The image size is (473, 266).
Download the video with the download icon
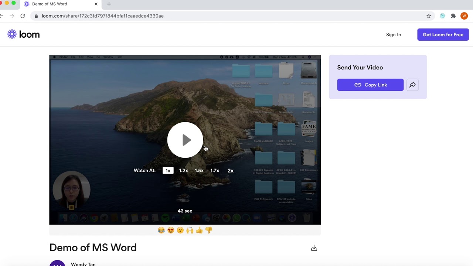click(x=314, y=248)
